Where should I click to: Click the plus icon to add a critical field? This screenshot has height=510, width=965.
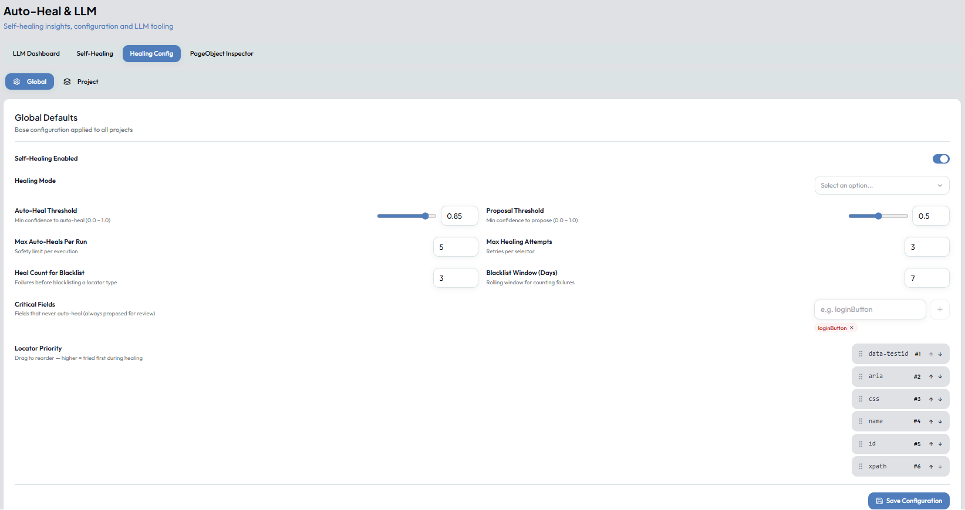pyautogui.click(x=940, y=310)
